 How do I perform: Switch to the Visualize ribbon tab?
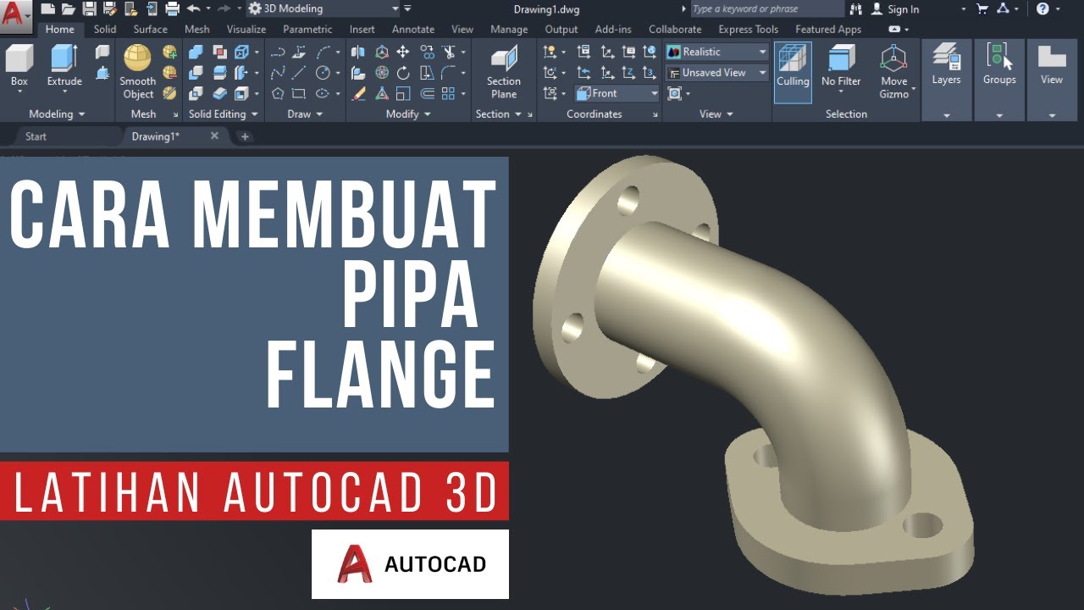[x=246, y=29]
